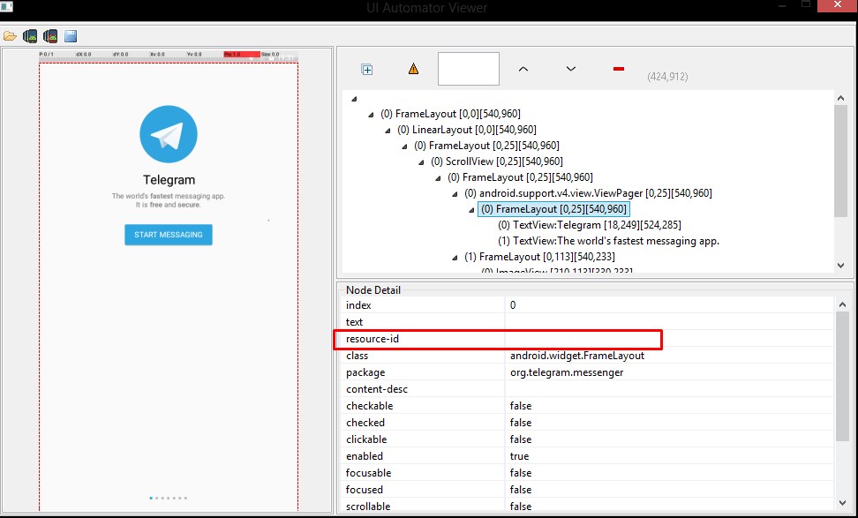The height and width of the screenshot is (518, 858).
Task: Click the first Device Screenshot toolbar icon
Action: pyautogui.click(x=30, y=37)
